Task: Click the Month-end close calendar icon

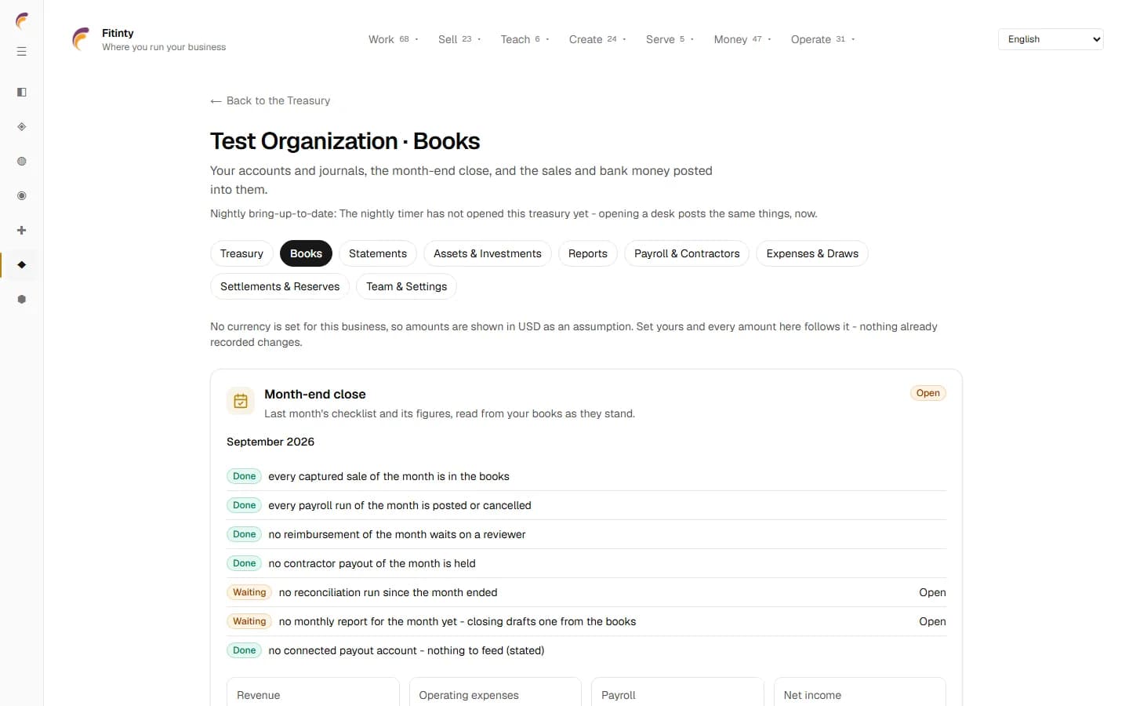Action: click(241, 401)
